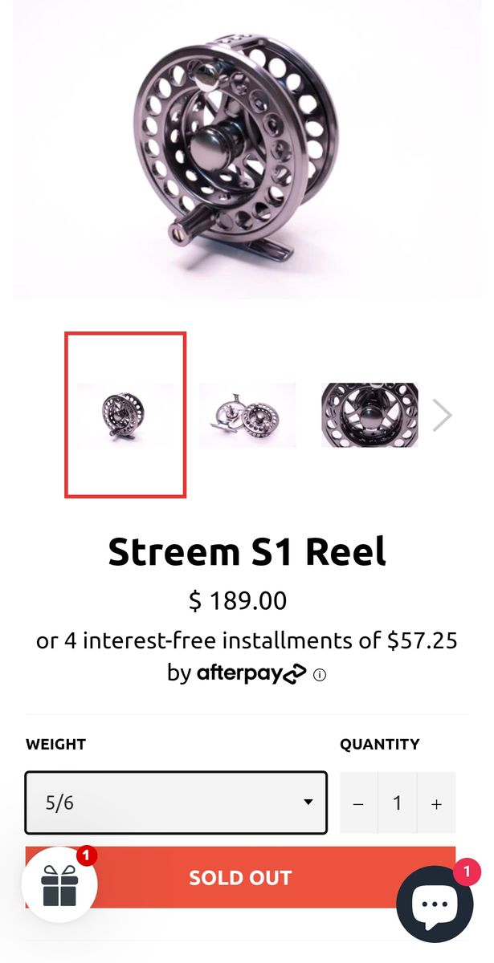Click the $189.00 price
The height and width of the screenshot is (963, 494).
point(238,600)
